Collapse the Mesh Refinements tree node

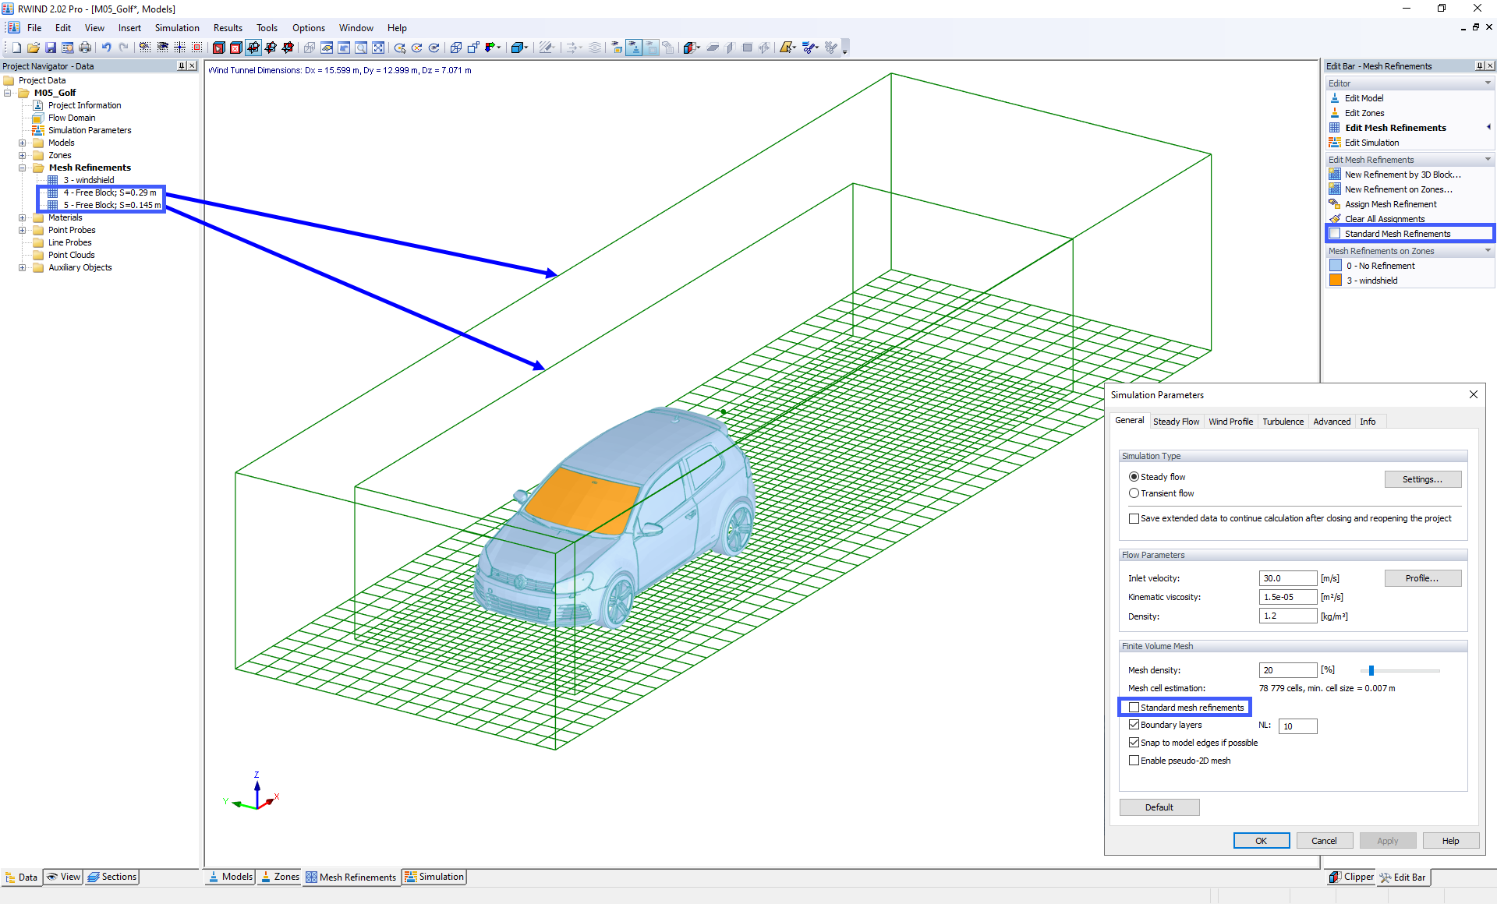tap(23, 168)
